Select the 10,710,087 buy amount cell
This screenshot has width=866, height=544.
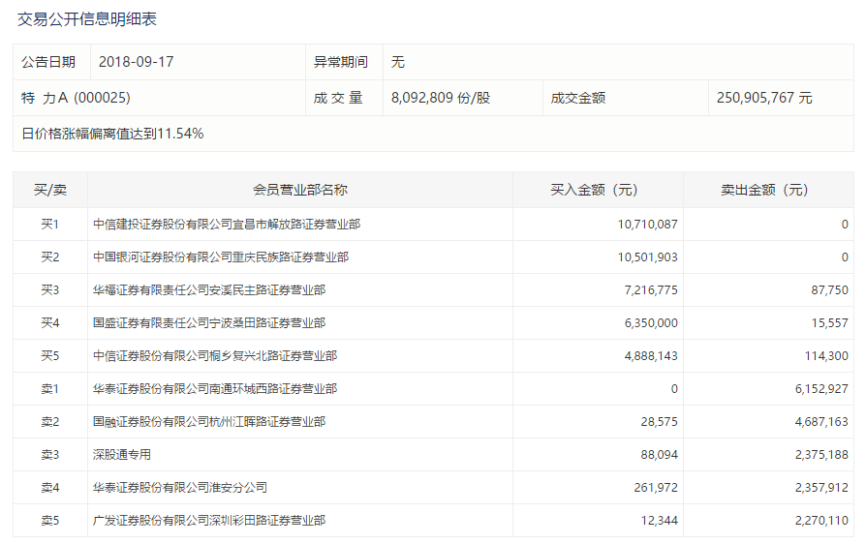click(647, 225)
